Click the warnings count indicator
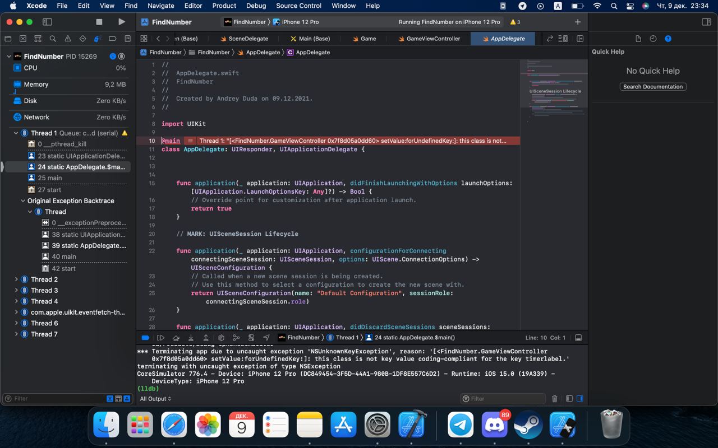This screenshot has width=718, height=448. pos(516,22)
